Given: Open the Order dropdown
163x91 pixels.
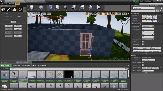Looking at the screenshot, I should (156, 48).
